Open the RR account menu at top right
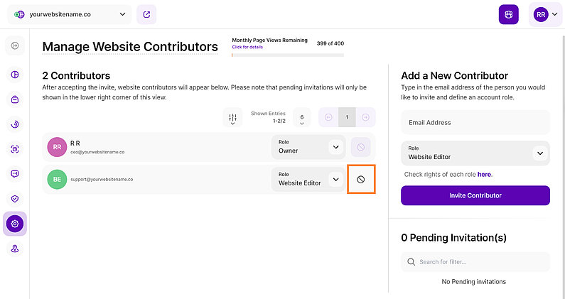Screen dimensions: 565x299 click(x=546, y=14)
